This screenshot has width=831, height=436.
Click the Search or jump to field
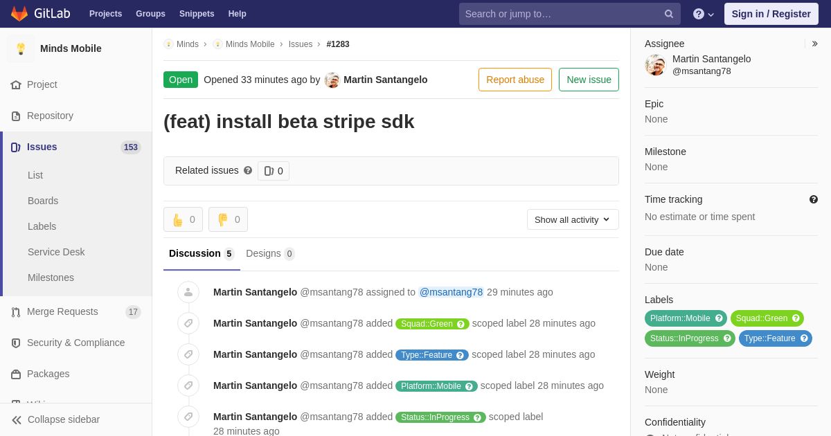561,14
